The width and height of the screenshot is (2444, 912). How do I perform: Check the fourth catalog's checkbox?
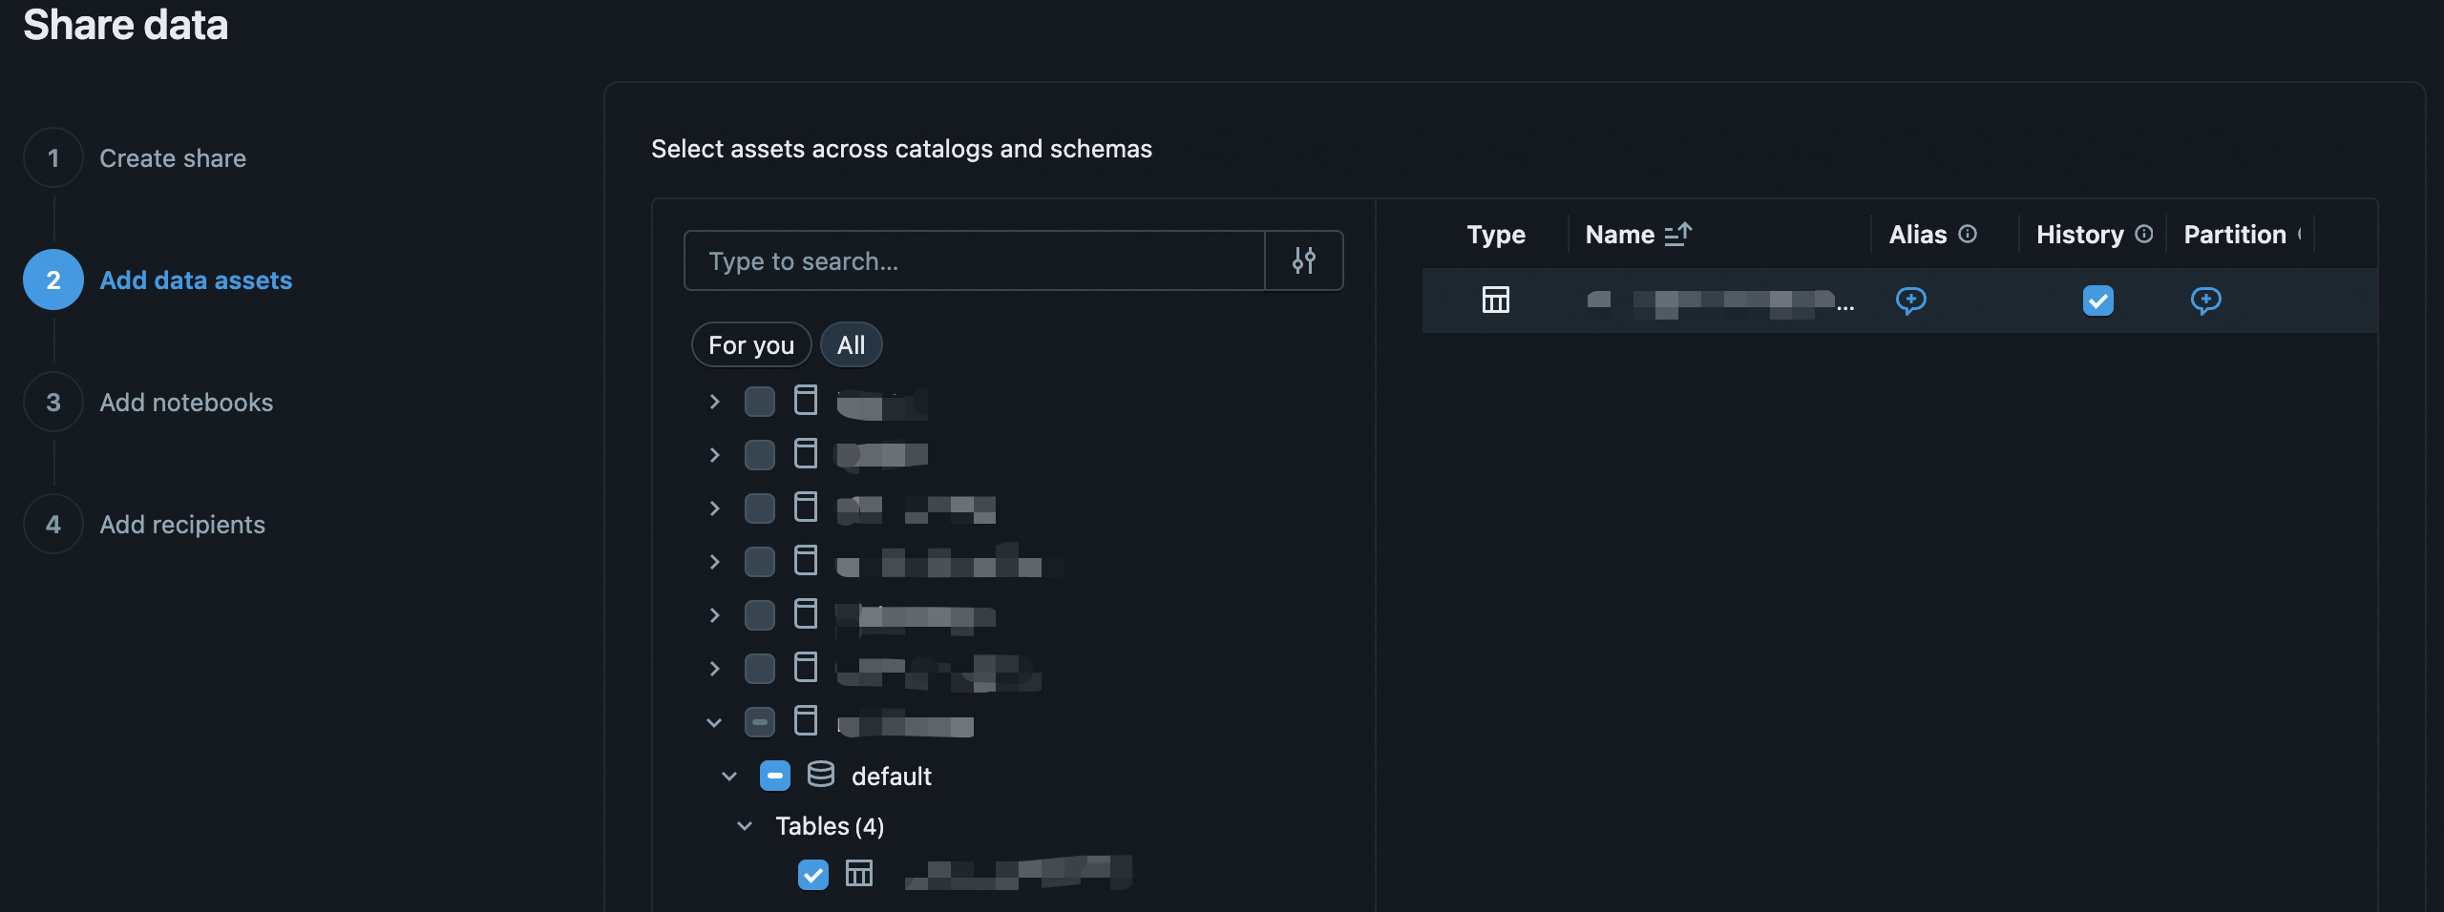760,562
